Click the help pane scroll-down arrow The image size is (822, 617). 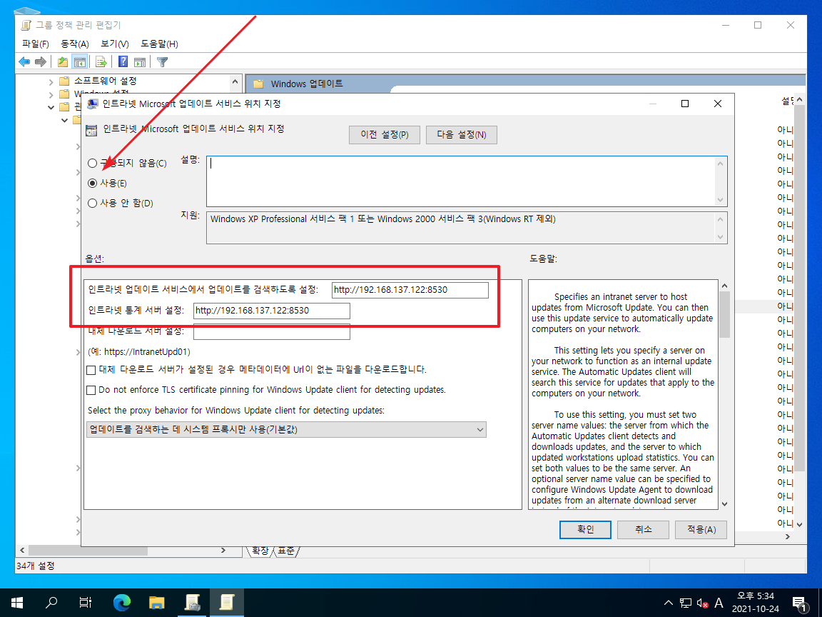tap(724, 504)
